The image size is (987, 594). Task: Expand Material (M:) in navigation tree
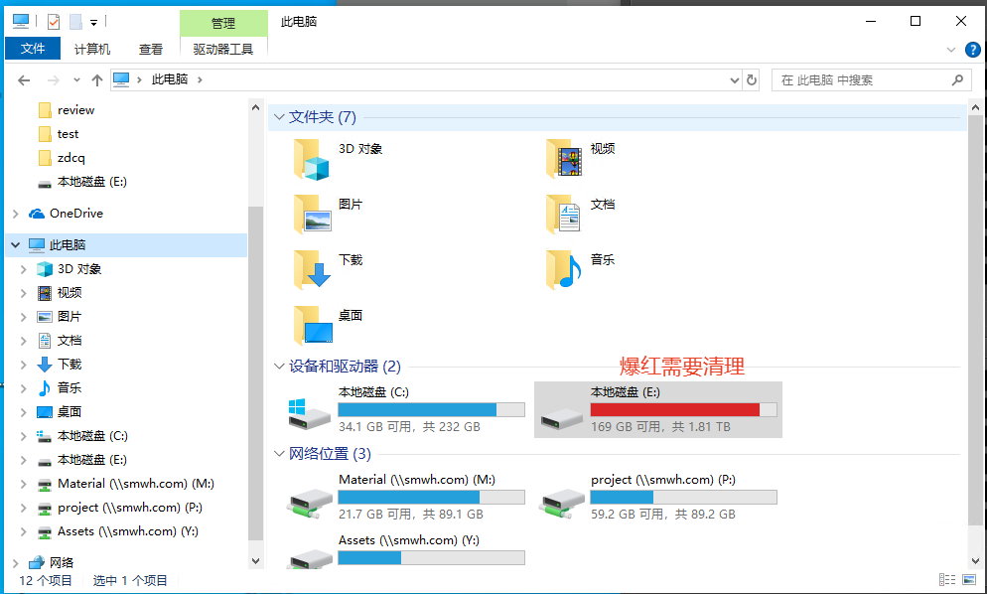click(23, 484)
